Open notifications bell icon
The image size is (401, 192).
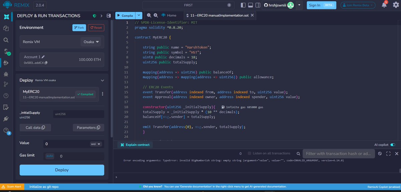[384, 5]
